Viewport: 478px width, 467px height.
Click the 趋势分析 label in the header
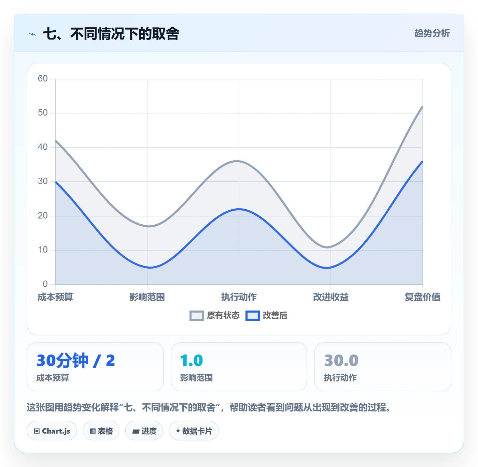point(432,33)
